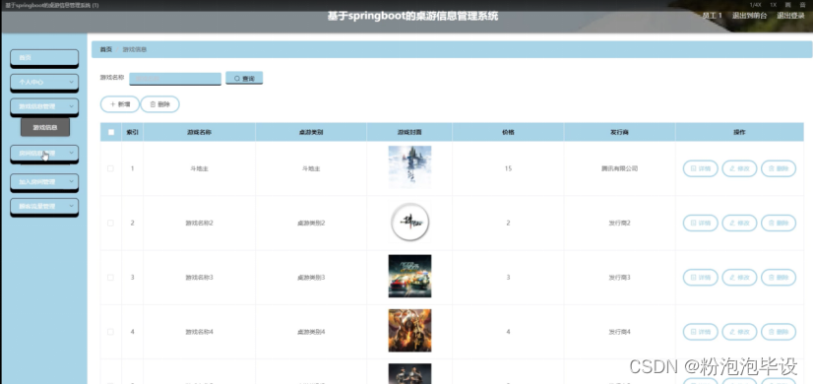Image resolution: width=813 pixels, height=385 pixels.
Task: Click the 斗地主 game cover thumbnail
Action: pos(409,167)
